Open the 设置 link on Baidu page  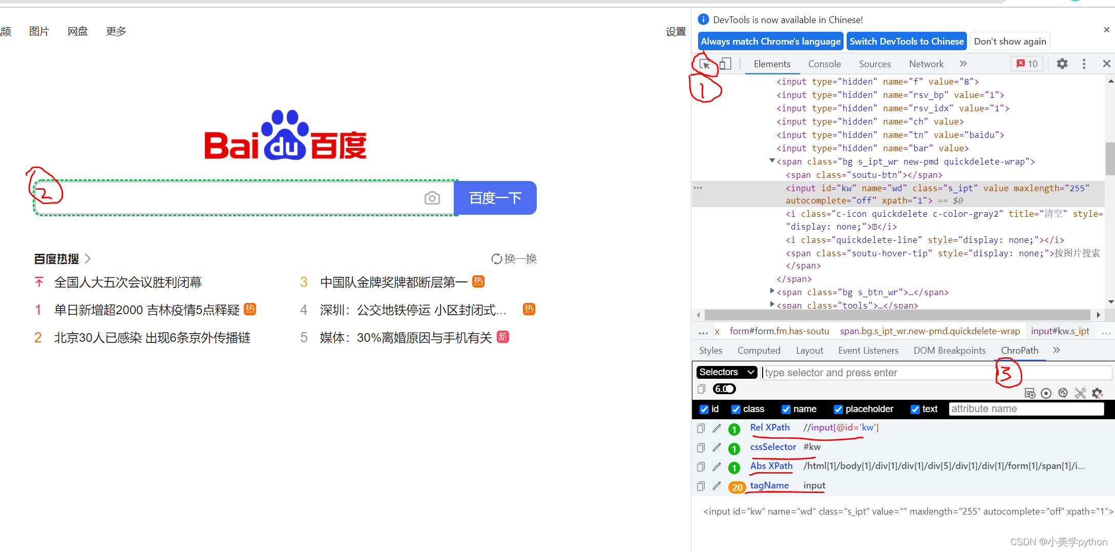[x=676, y=32]
